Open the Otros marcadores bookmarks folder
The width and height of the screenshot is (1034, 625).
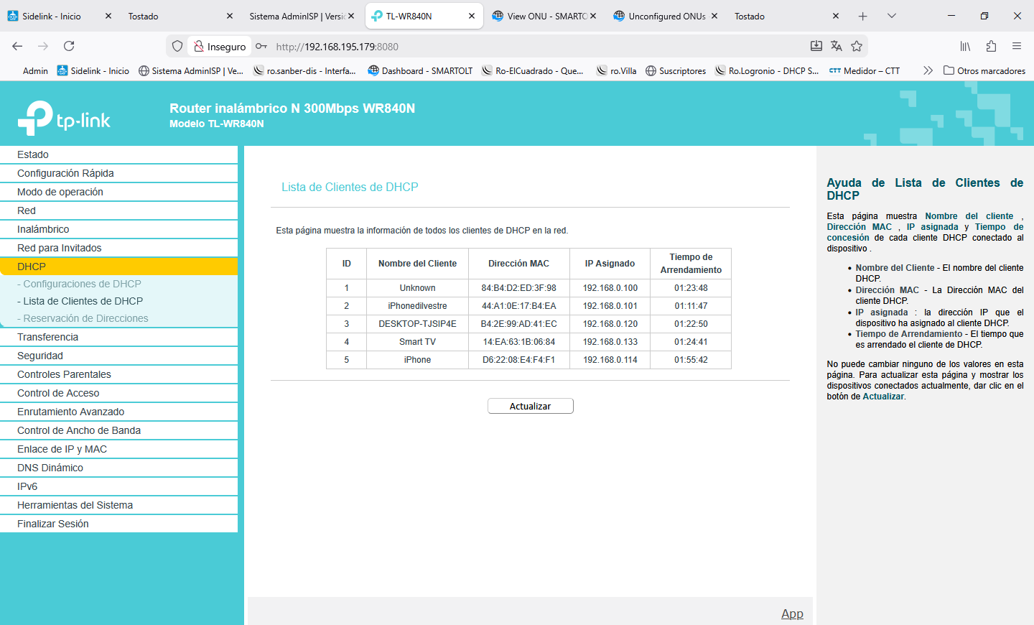tap(984, 70)
